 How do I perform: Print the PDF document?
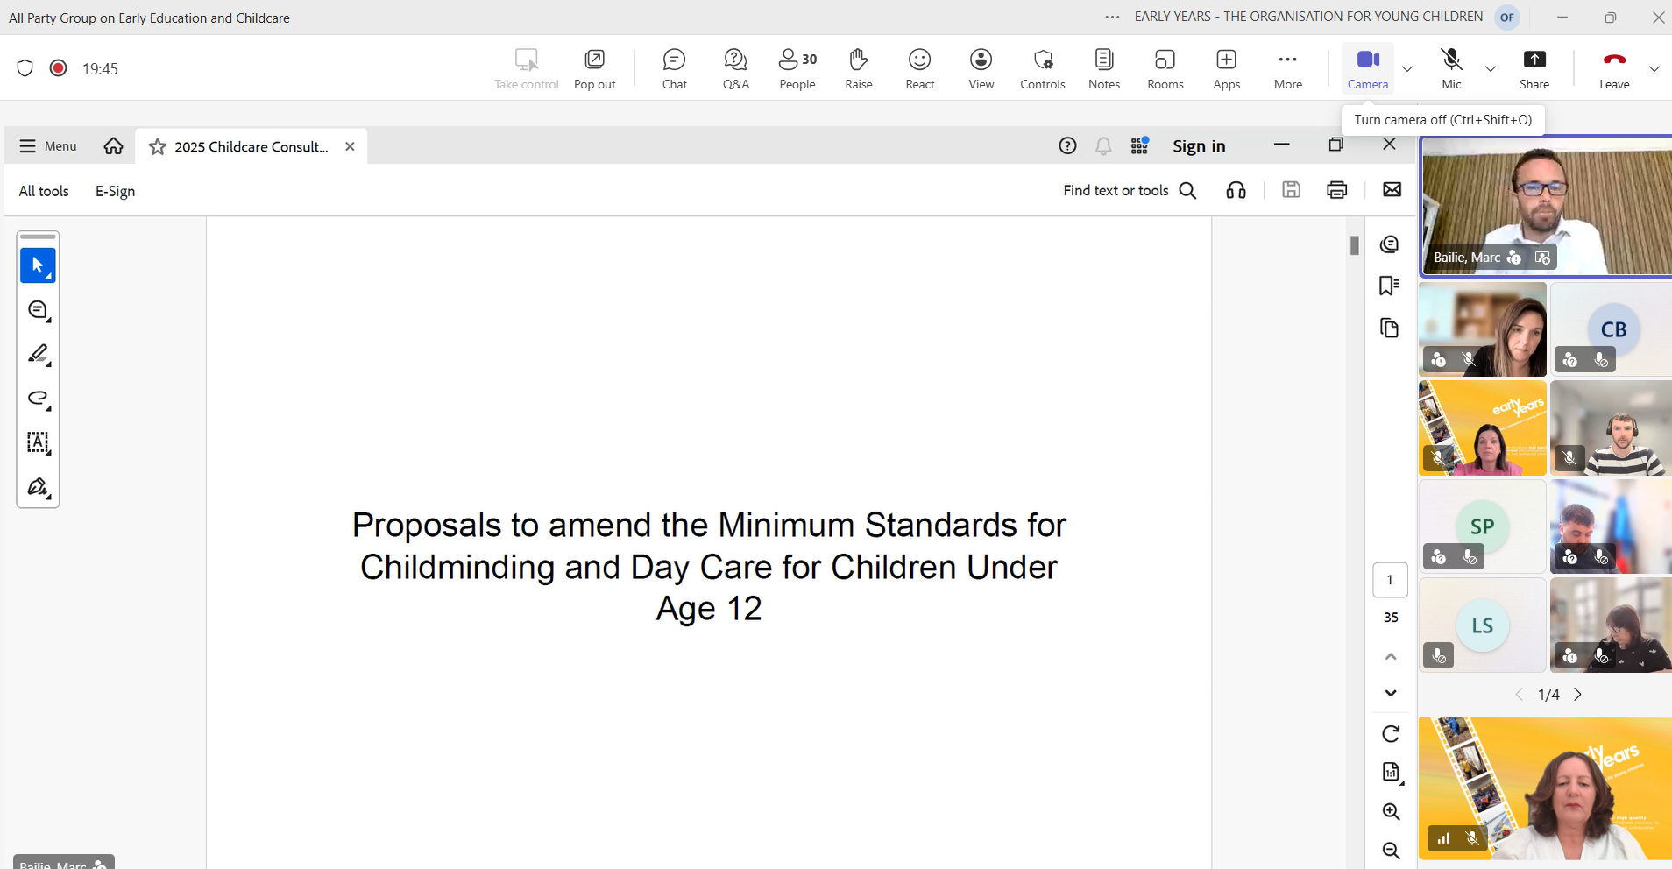pyautogui.click(x=1336, y=190)
